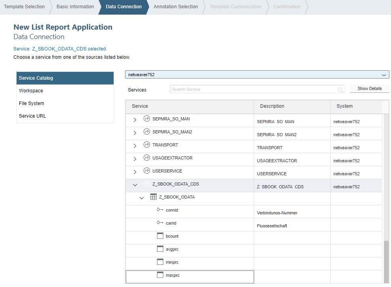This screenshot has width=391, height=287.
Task: Click the SEPMRA_SO_MAN service icon
Action: pyautogui.click(x=147, y=119)
